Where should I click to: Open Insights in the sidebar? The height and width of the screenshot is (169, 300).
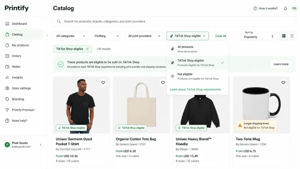pyautogui.click(x=23, y=77)
